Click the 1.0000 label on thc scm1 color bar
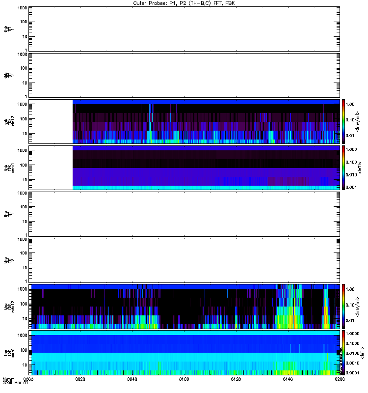 click(x=352, y=334)
